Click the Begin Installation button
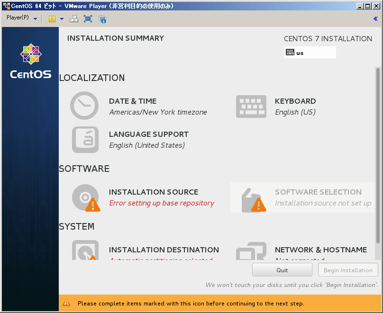 pos(348,270)
